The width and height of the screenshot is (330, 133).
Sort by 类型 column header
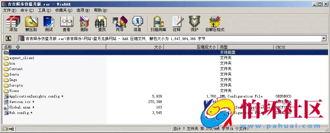click(246, 47)
